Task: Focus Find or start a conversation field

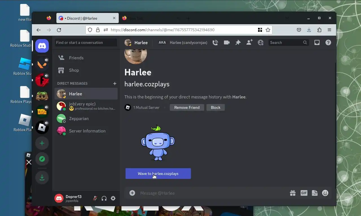Action: point(86,42)
